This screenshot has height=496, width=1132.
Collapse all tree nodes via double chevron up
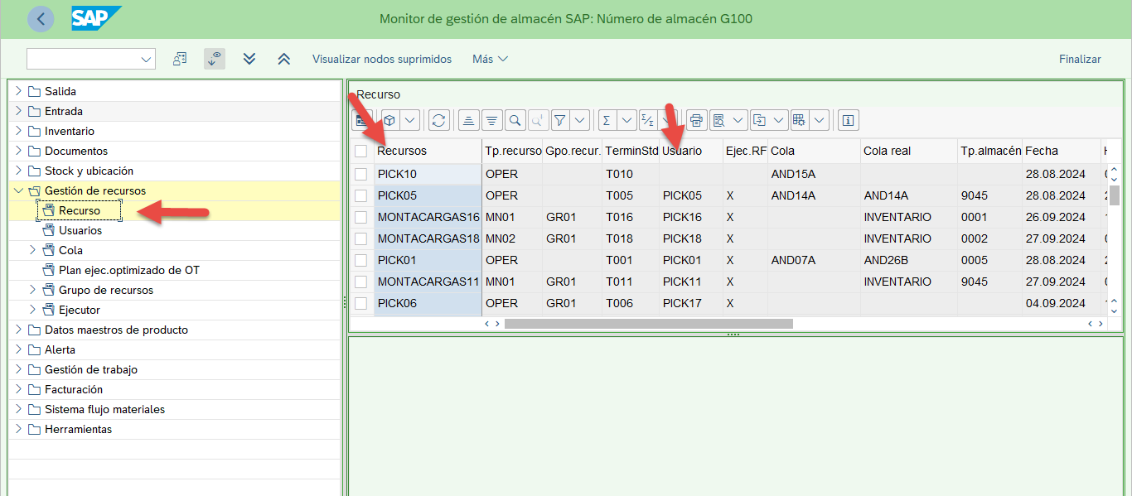(x=283, y=59)
